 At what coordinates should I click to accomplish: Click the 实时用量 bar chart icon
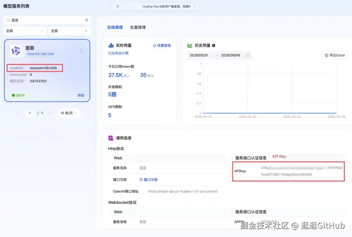point(111,45)
